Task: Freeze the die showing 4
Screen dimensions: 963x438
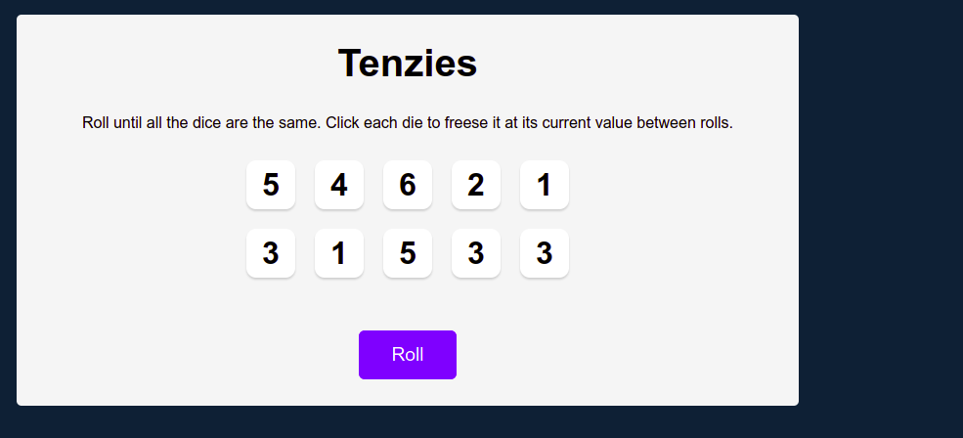Action: (339, 185)
